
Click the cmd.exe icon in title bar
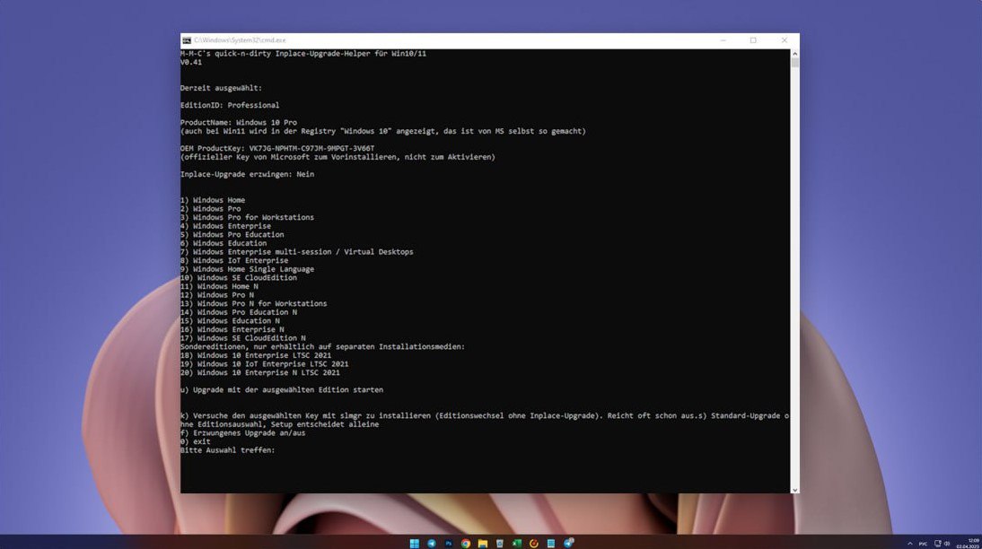(x=186, y=40)
